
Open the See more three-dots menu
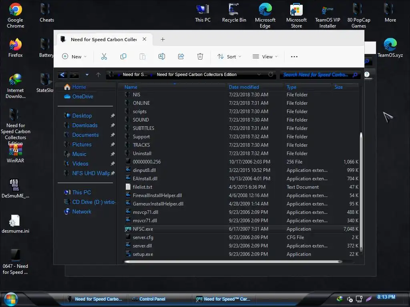(294, 56)
